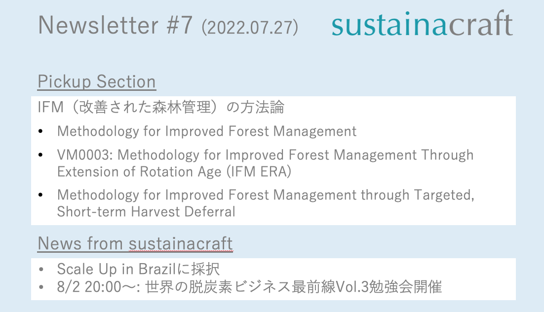Open the Scale Up in Brazilに採択 item

tap(138, 270)
